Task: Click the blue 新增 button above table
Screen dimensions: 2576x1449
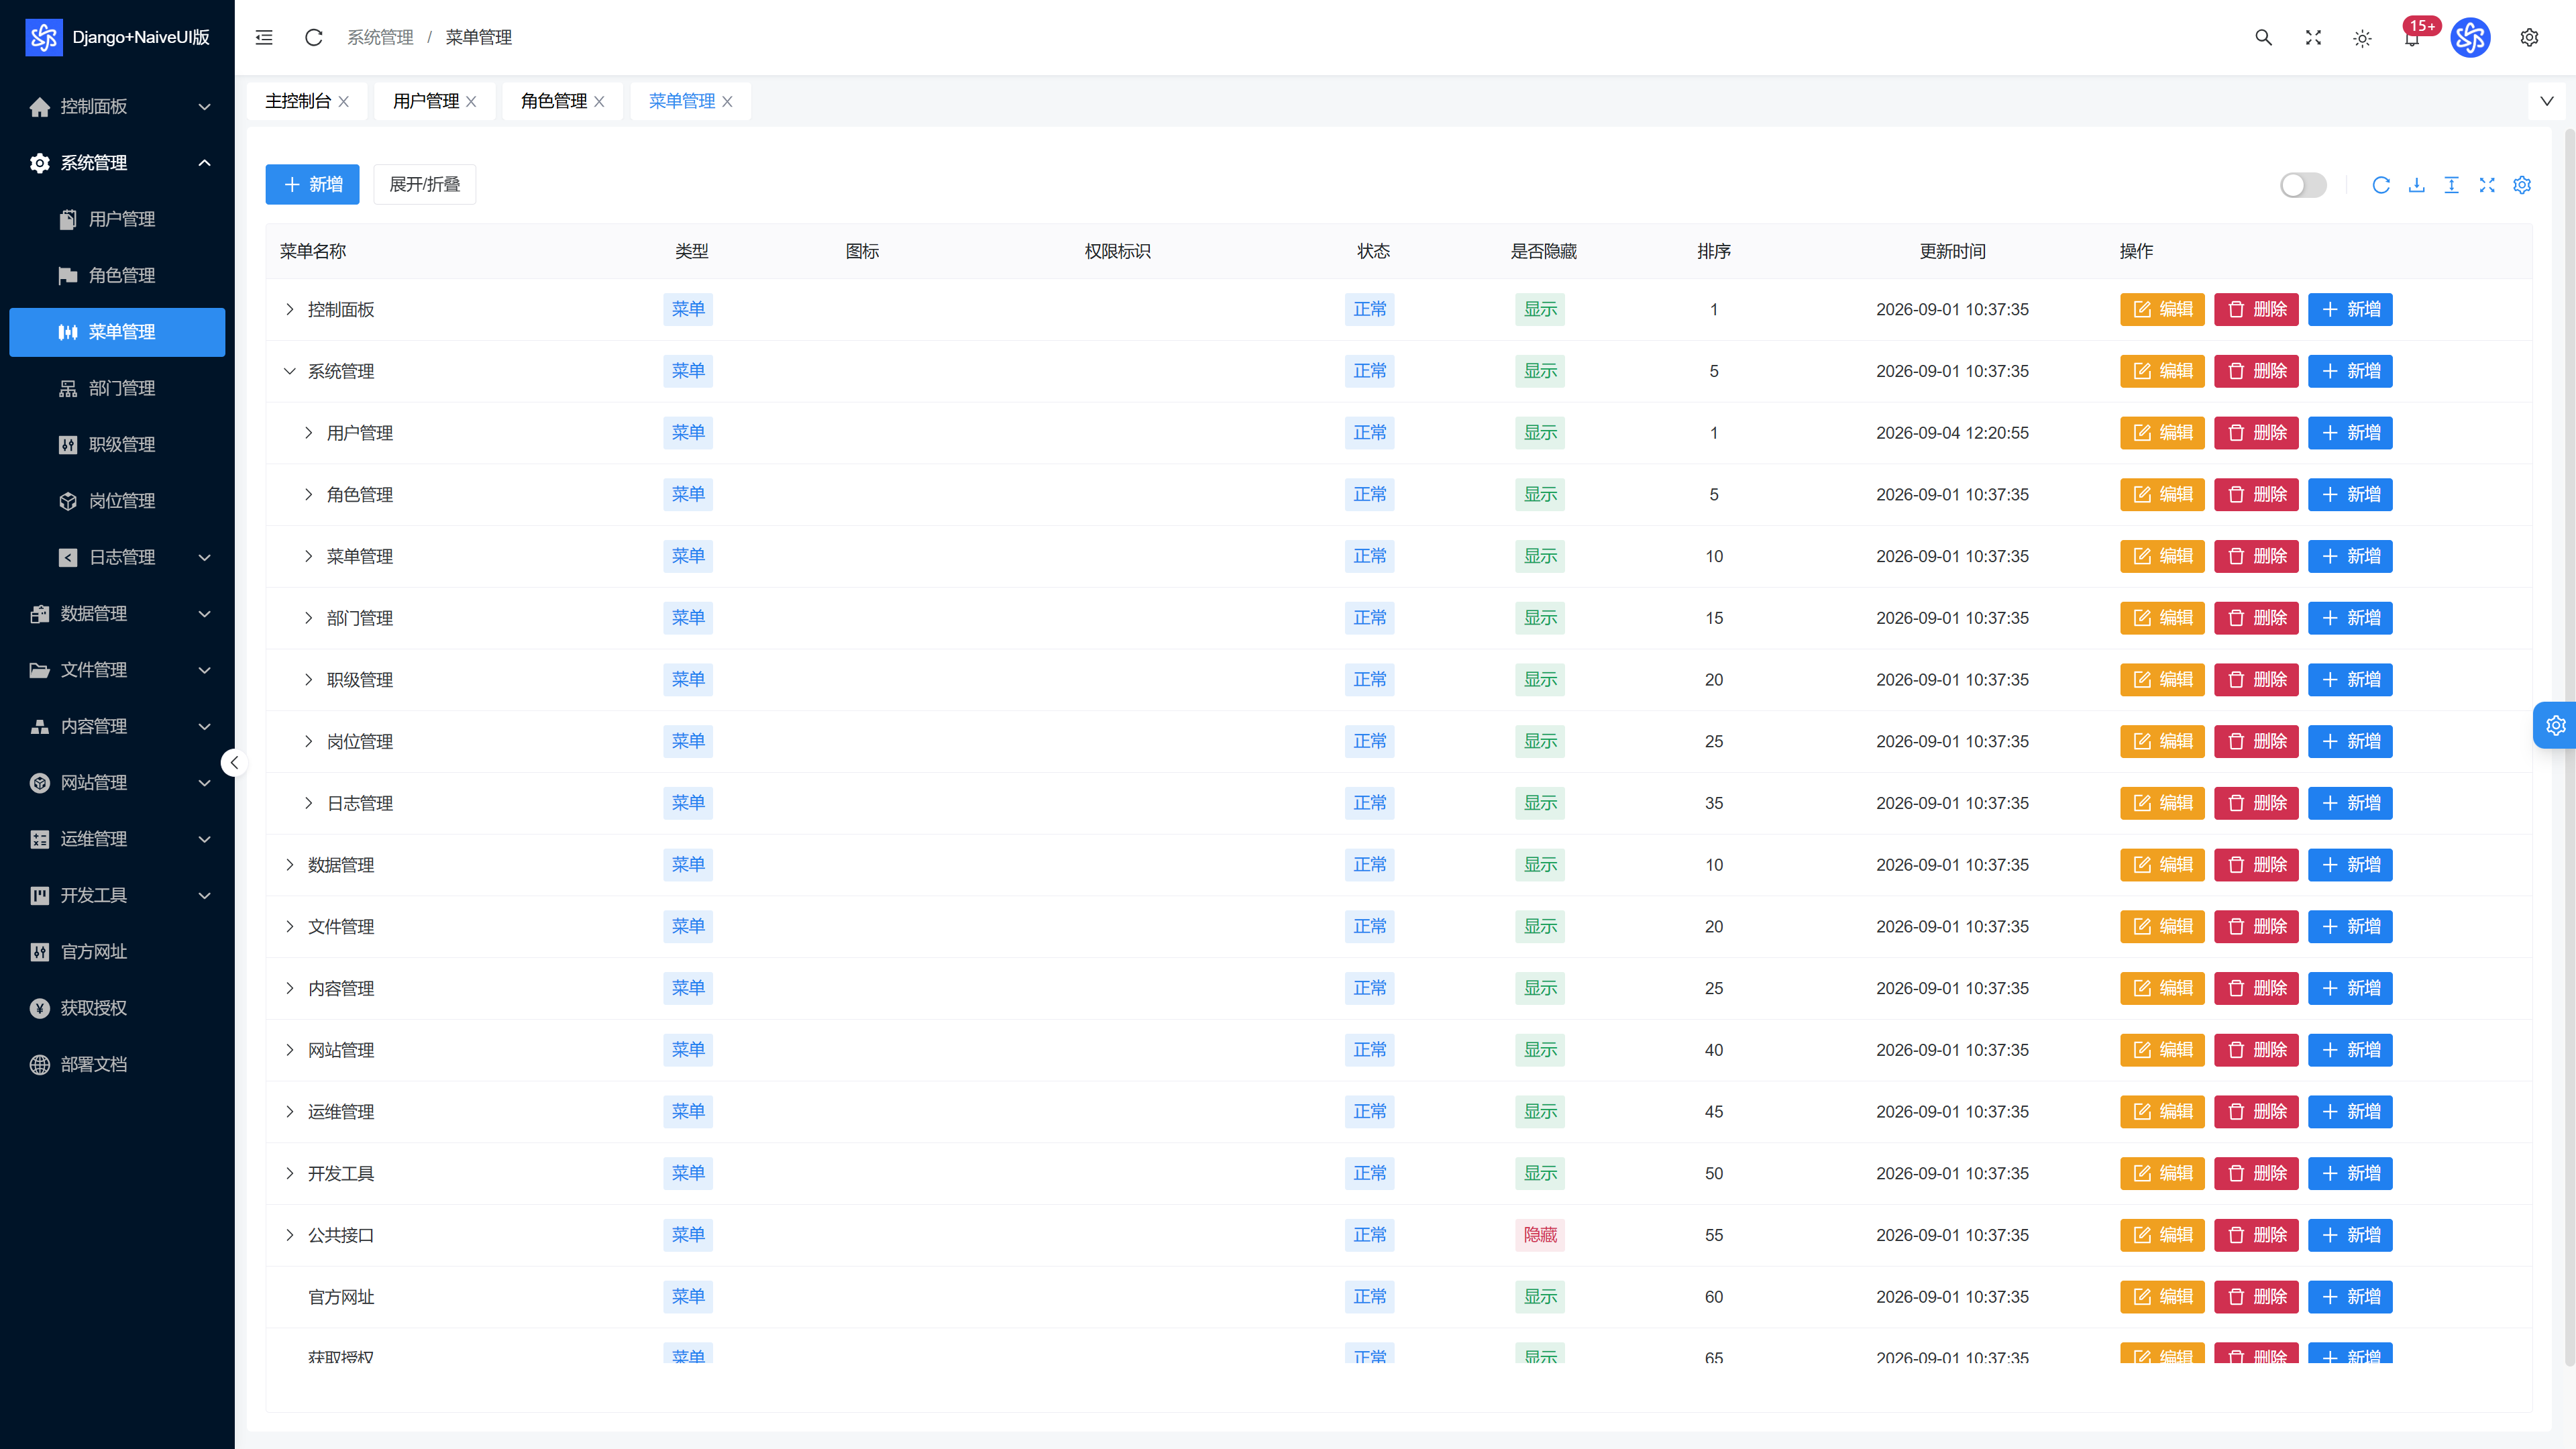Action: click(312, 185)
